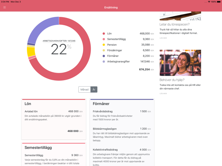Click the 6,560 SEK Försäkringar value

click(148, 51)
